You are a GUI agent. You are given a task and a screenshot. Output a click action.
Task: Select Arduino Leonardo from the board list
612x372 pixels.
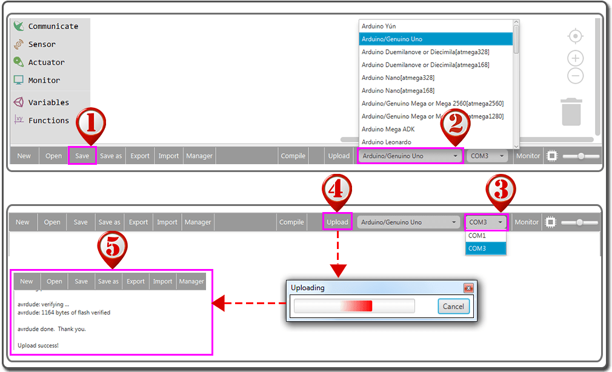point(436,142)
